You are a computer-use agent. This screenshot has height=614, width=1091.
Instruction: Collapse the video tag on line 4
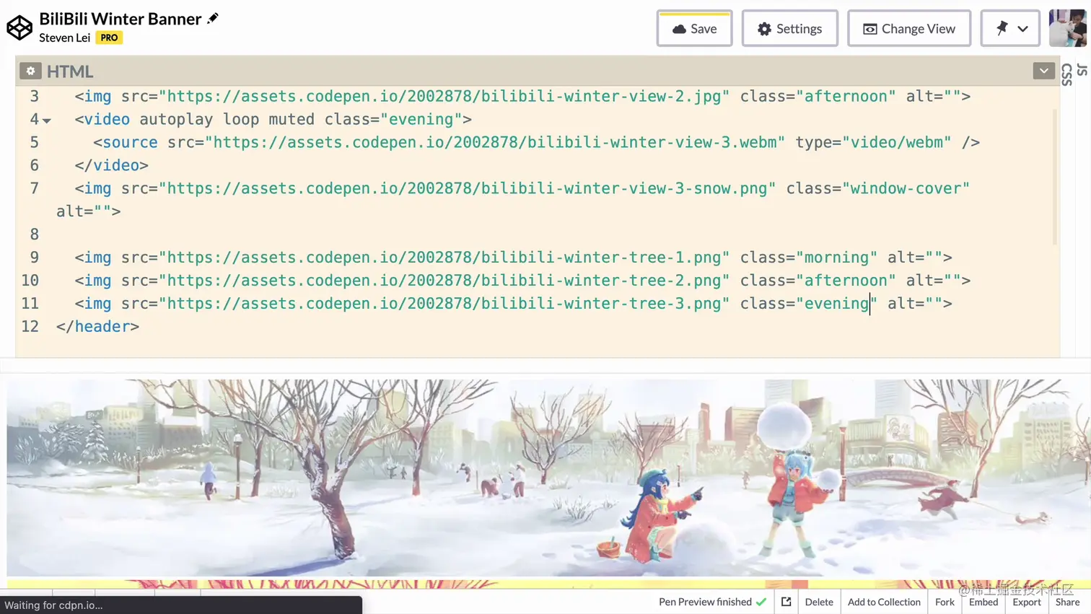click(x=47, y=120)
